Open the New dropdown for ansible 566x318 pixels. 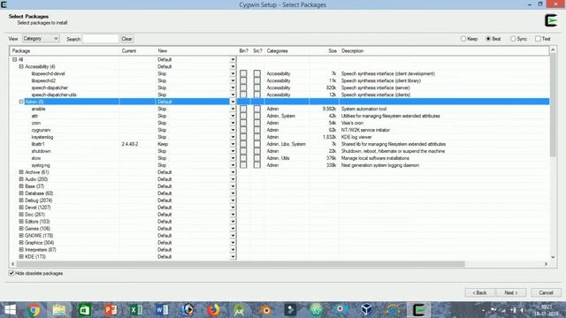click(x=233, y=109)
